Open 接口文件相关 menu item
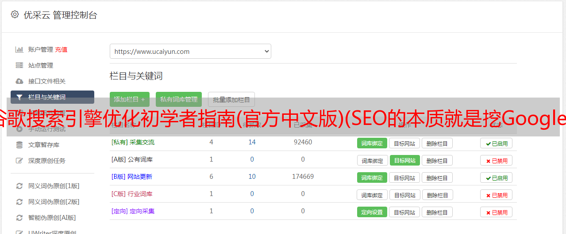 (x=47, y=81)
